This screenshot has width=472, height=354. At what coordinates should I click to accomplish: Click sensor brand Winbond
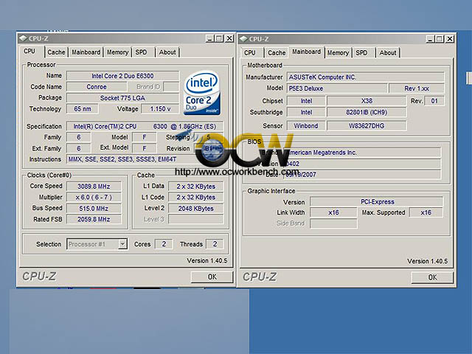pyautogui.click(x=306, y=126)
